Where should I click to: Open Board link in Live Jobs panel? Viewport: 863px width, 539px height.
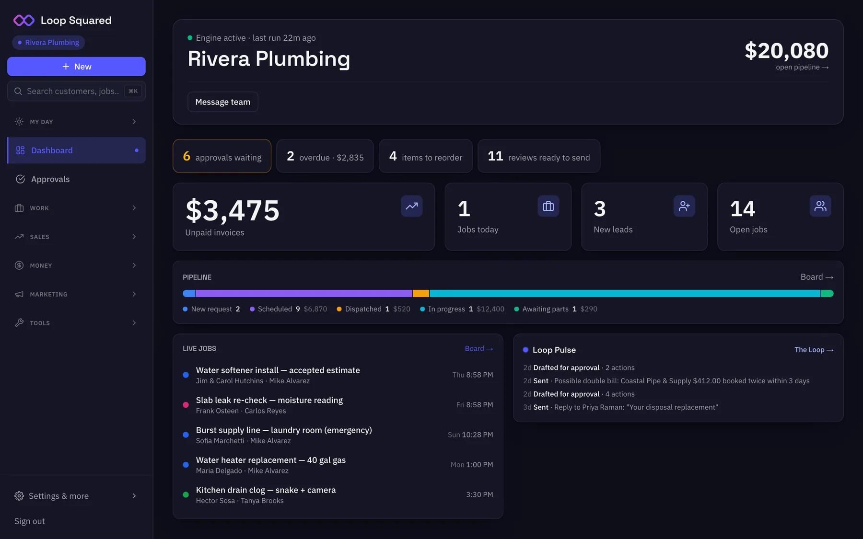(x=479, y=349)
